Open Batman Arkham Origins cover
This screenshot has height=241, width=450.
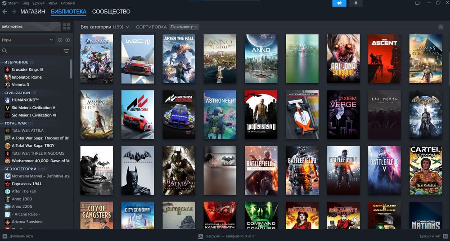click(138, 170)
